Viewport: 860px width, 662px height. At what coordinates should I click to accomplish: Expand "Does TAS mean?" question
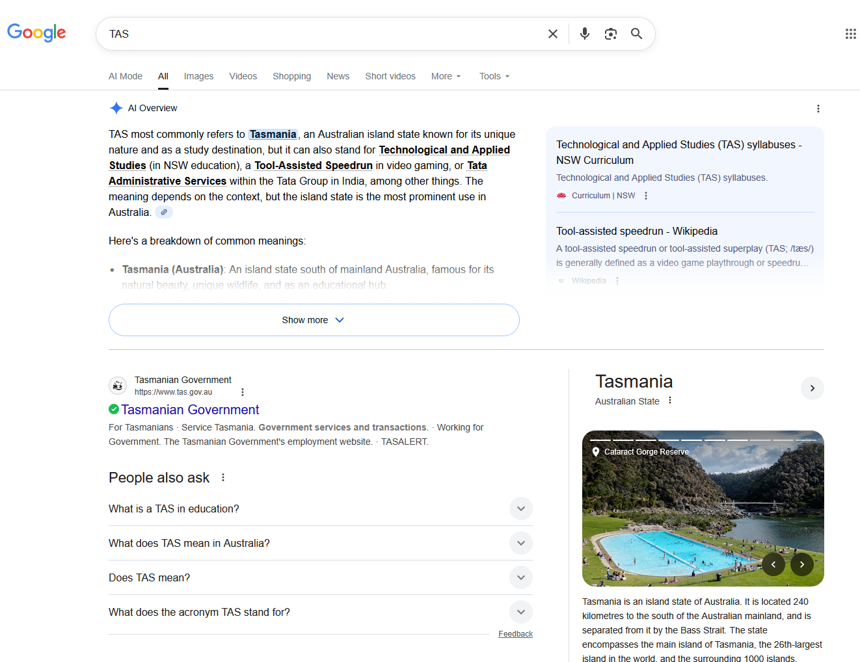(x=321, y=577)
